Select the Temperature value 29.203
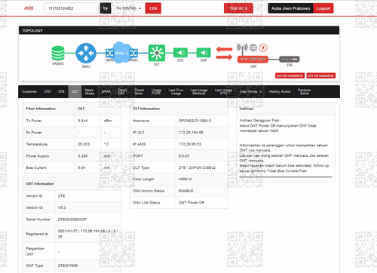 (x=84, y=144)
